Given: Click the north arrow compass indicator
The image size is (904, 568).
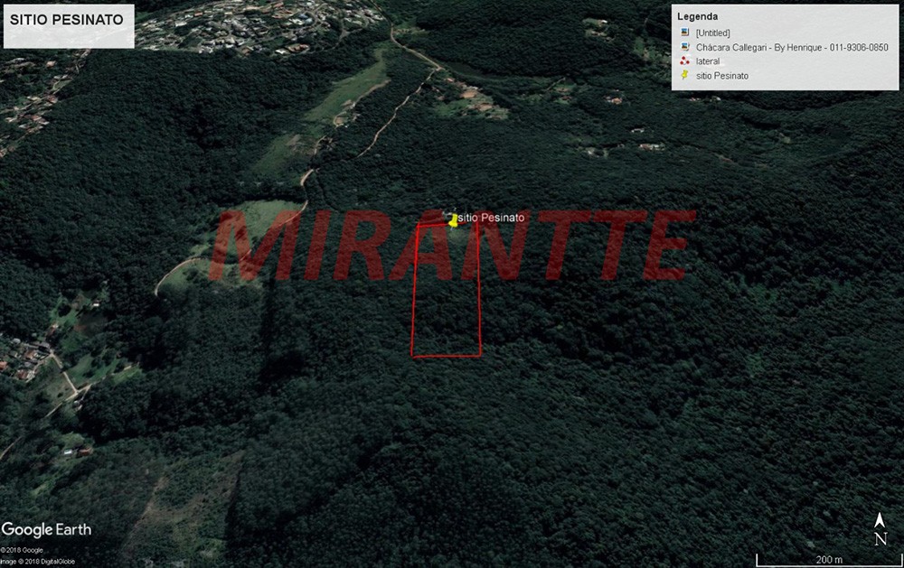Looking at the screenshot, I should click(x=880, y=530).
